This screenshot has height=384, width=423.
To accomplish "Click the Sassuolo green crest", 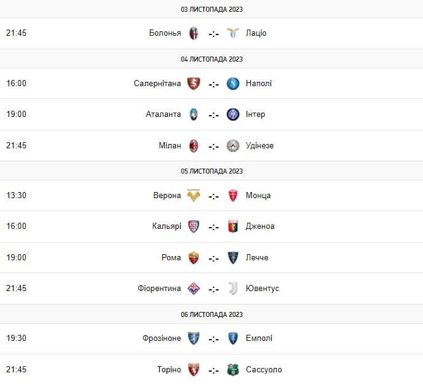I will pos(233,370).
